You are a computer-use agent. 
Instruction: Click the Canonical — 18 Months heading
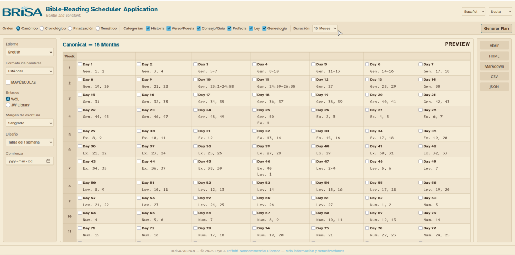pyautogui.click(x=91, y=44)
